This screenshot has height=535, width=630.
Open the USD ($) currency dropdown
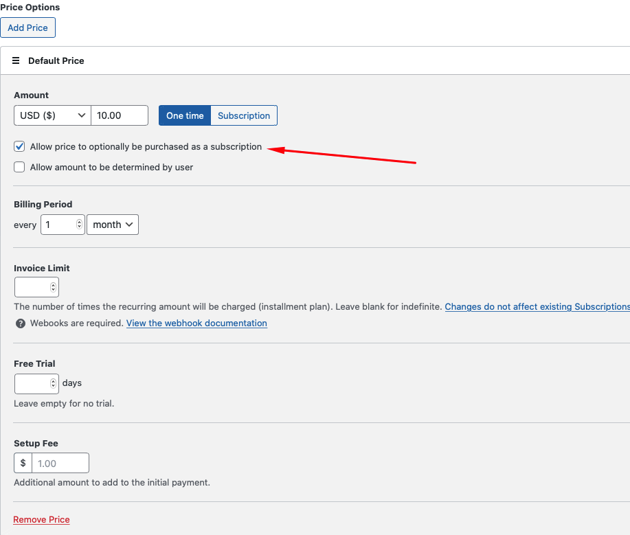pyautogui.click(x=53, y=115)
